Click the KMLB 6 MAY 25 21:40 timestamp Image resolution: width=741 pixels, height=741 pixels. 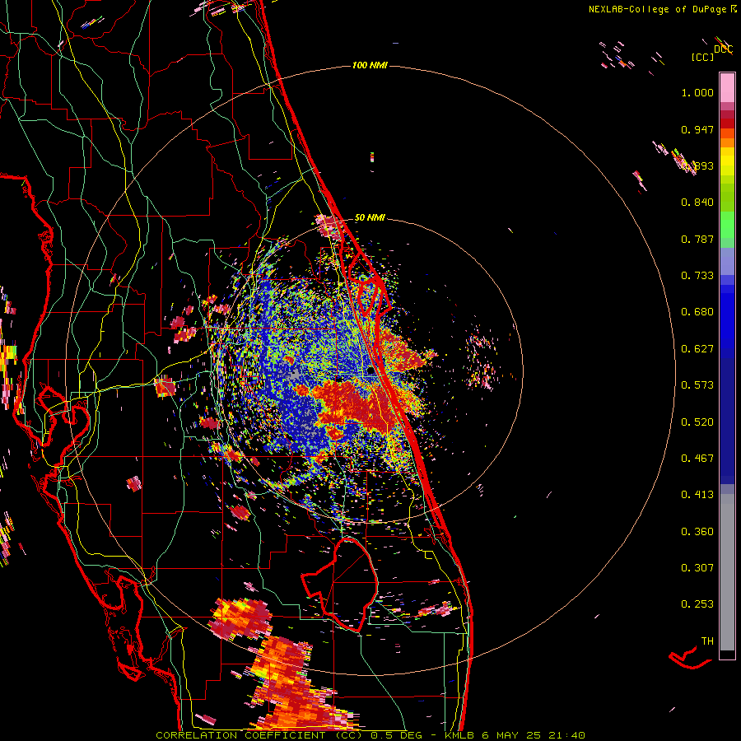[x=515, y=735]
